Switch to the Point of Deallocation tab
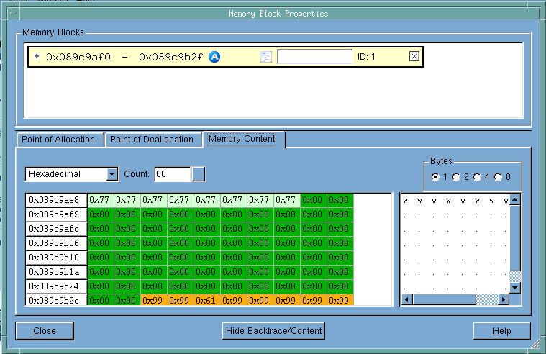The width and height of the screenshot is (546, 354). point(152,140)
